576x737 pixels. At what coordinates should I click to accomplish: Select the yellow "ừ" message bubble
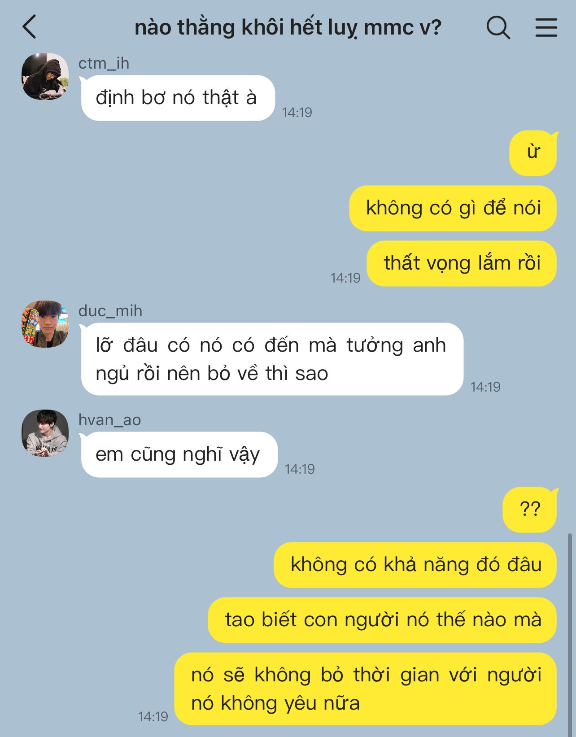click(533, 153)
